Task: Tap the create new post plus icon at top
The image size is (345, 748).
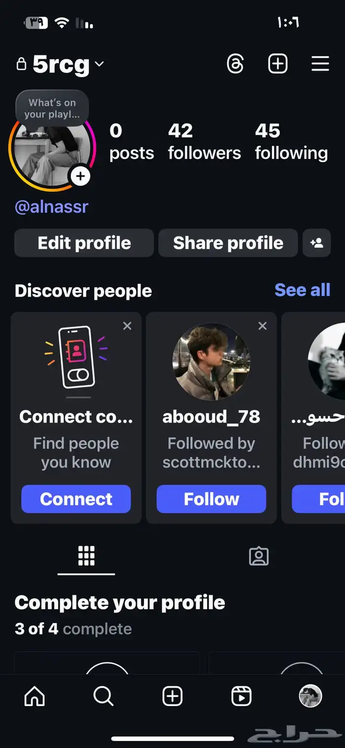Action: [277, 64]
